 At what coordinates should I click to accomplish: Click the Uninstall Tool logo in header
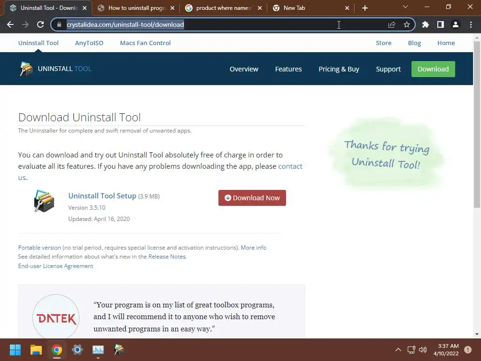coord(55,69)
